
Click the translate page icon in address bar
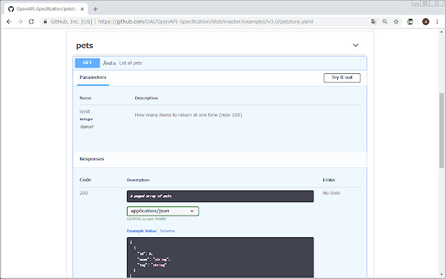tap(374, 22)
